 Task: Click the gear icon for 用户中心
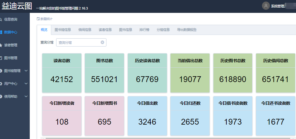click(x=1, y=84)
